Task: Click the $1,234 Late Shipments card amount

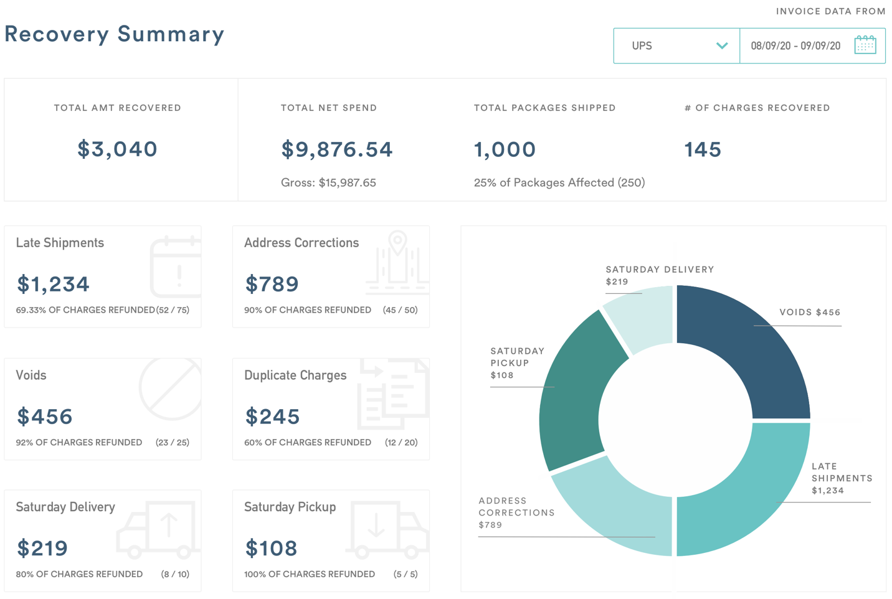Action: [x=53, y=284]
